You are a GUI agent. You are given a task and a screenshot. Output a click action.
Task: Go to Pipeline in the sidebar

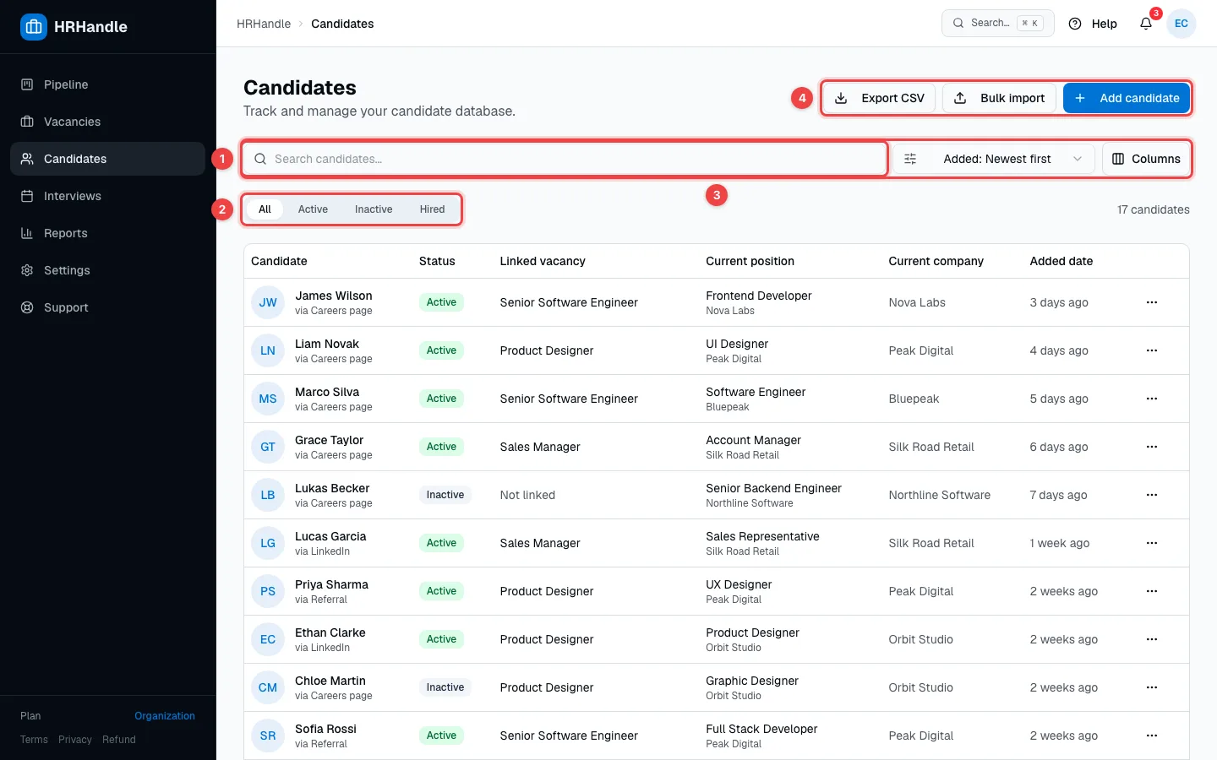(x=107, y=84)
